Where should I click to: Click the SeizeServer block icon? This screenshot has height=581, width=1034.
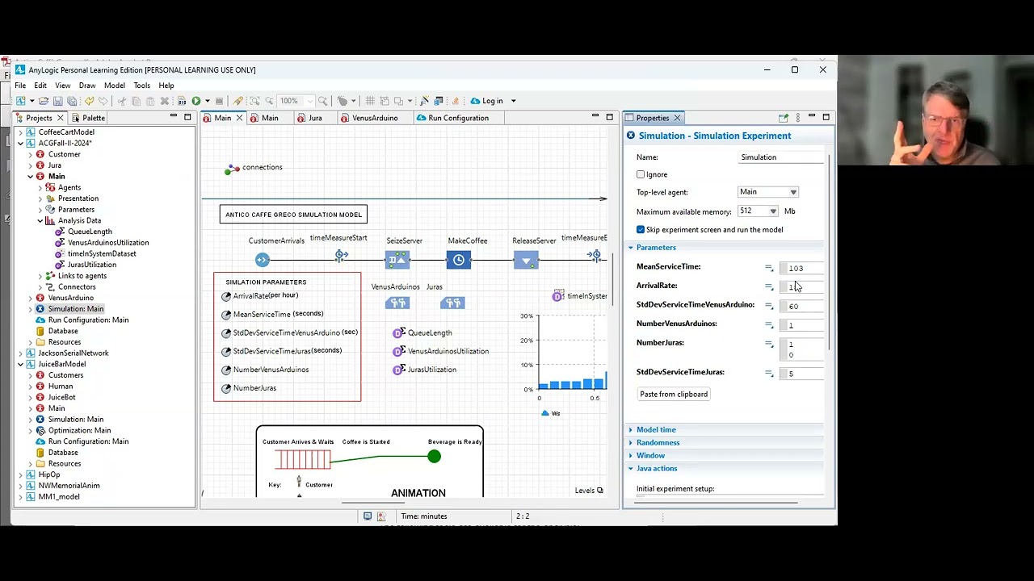click(397, 260)
